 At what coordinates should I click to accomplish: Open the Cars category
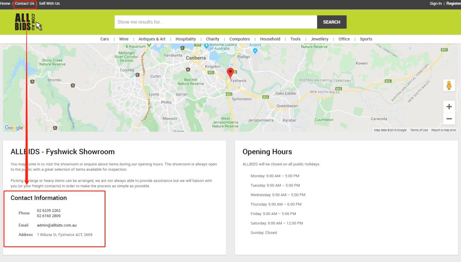click(105, 39)
